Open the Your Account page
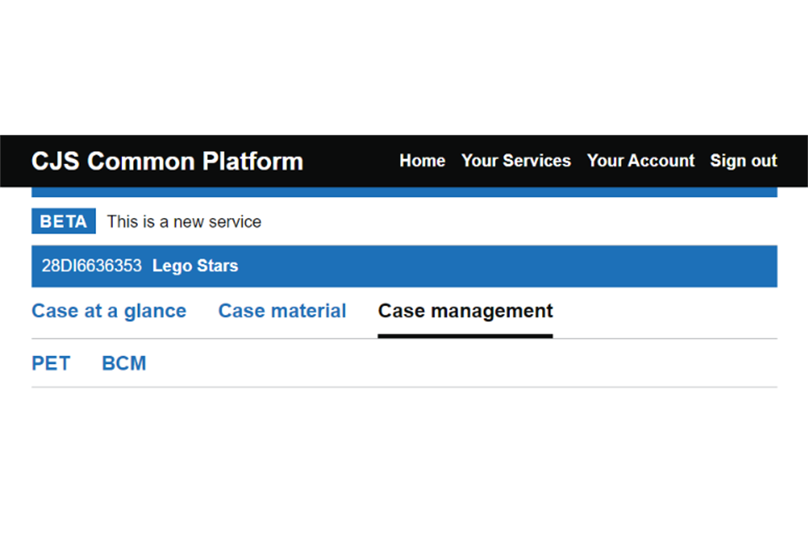The width and height of the screenshot is (808, 539). [x=641, y=161]
